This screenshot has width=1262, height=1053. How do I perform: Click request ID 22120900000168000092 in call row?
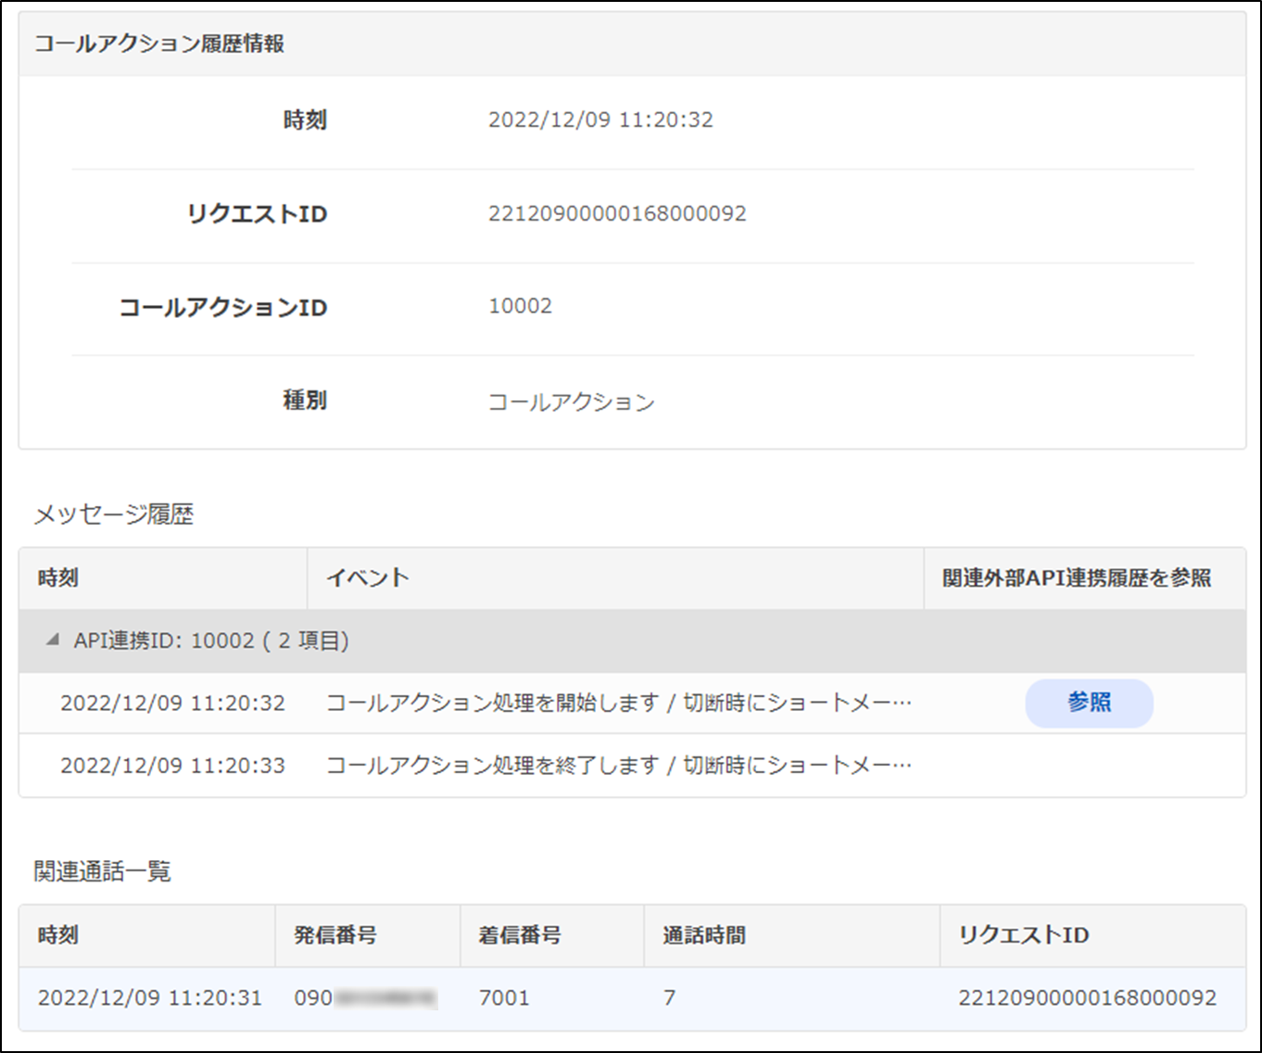[1088, 997]
